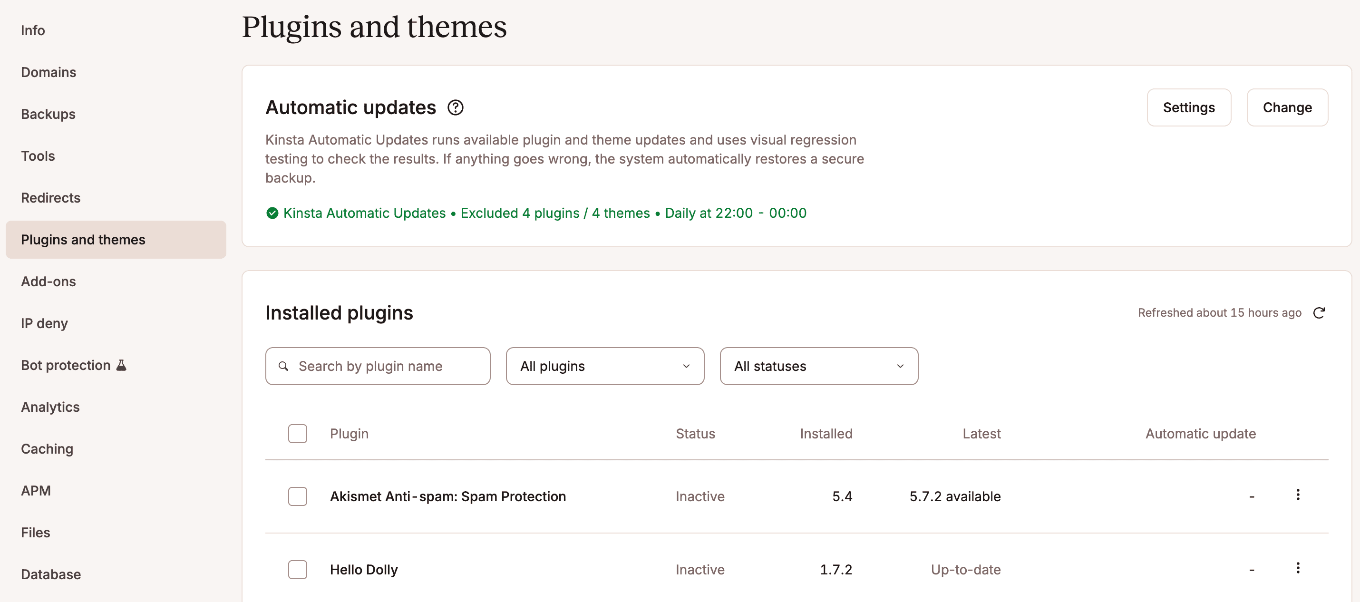Open Backups in the sidebar
Image resolution: width=1360 pixels, height=602 pixels.
(48, 114)
